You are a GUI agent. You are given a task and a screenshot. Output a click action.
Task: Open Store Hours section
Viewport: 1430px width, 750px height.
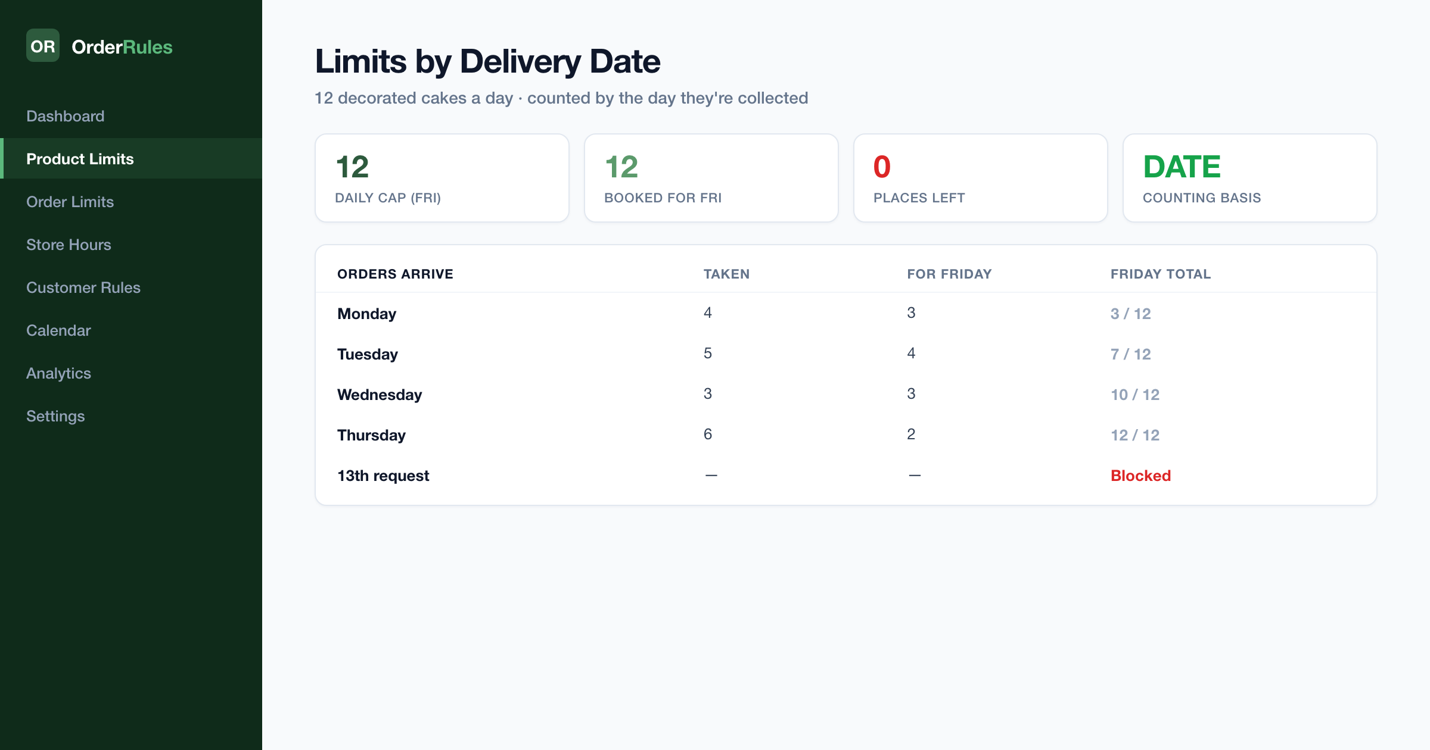click(x=131, y=245)
